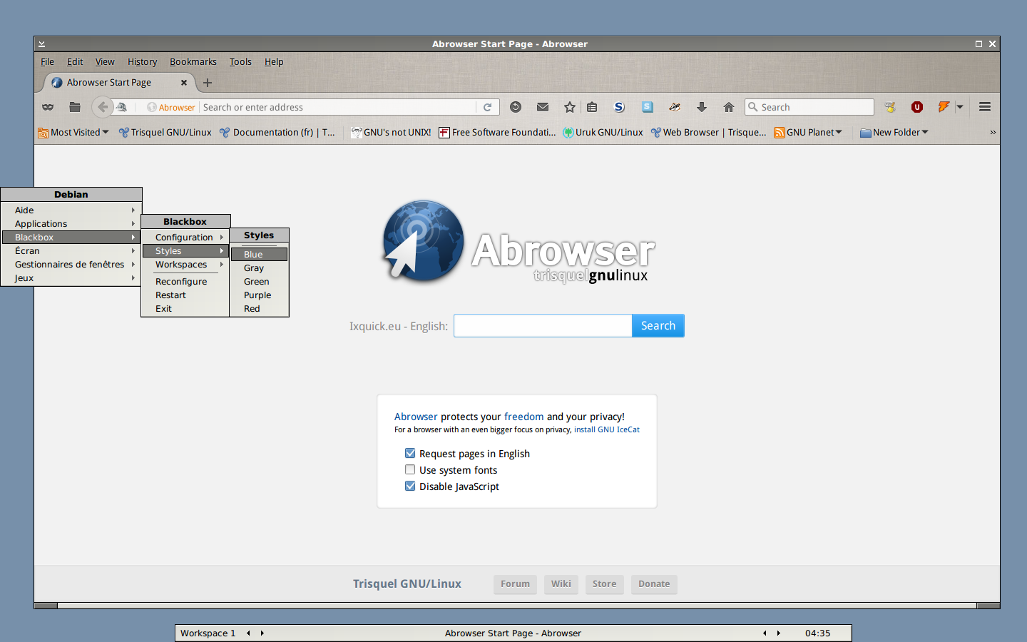The width and height of the screenshot is (1027, 642).
Task: Open the Forum footer button
Action: click(515, 584)
